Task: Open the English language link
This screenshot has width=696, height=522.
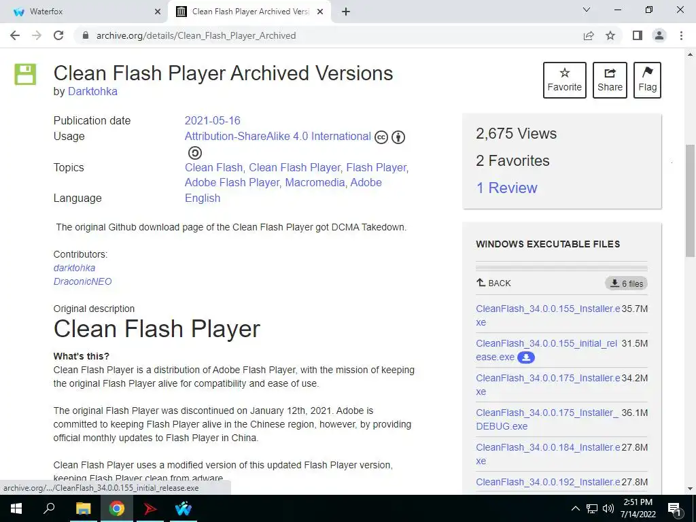Action: pos(203,198)
